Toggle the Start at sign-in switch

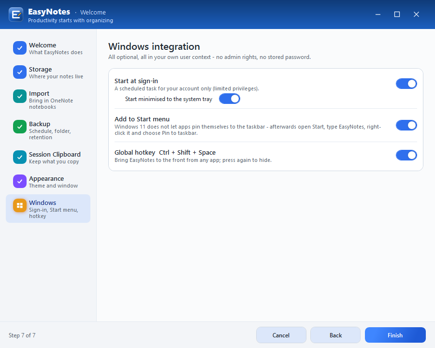click(x=406, y=84)
